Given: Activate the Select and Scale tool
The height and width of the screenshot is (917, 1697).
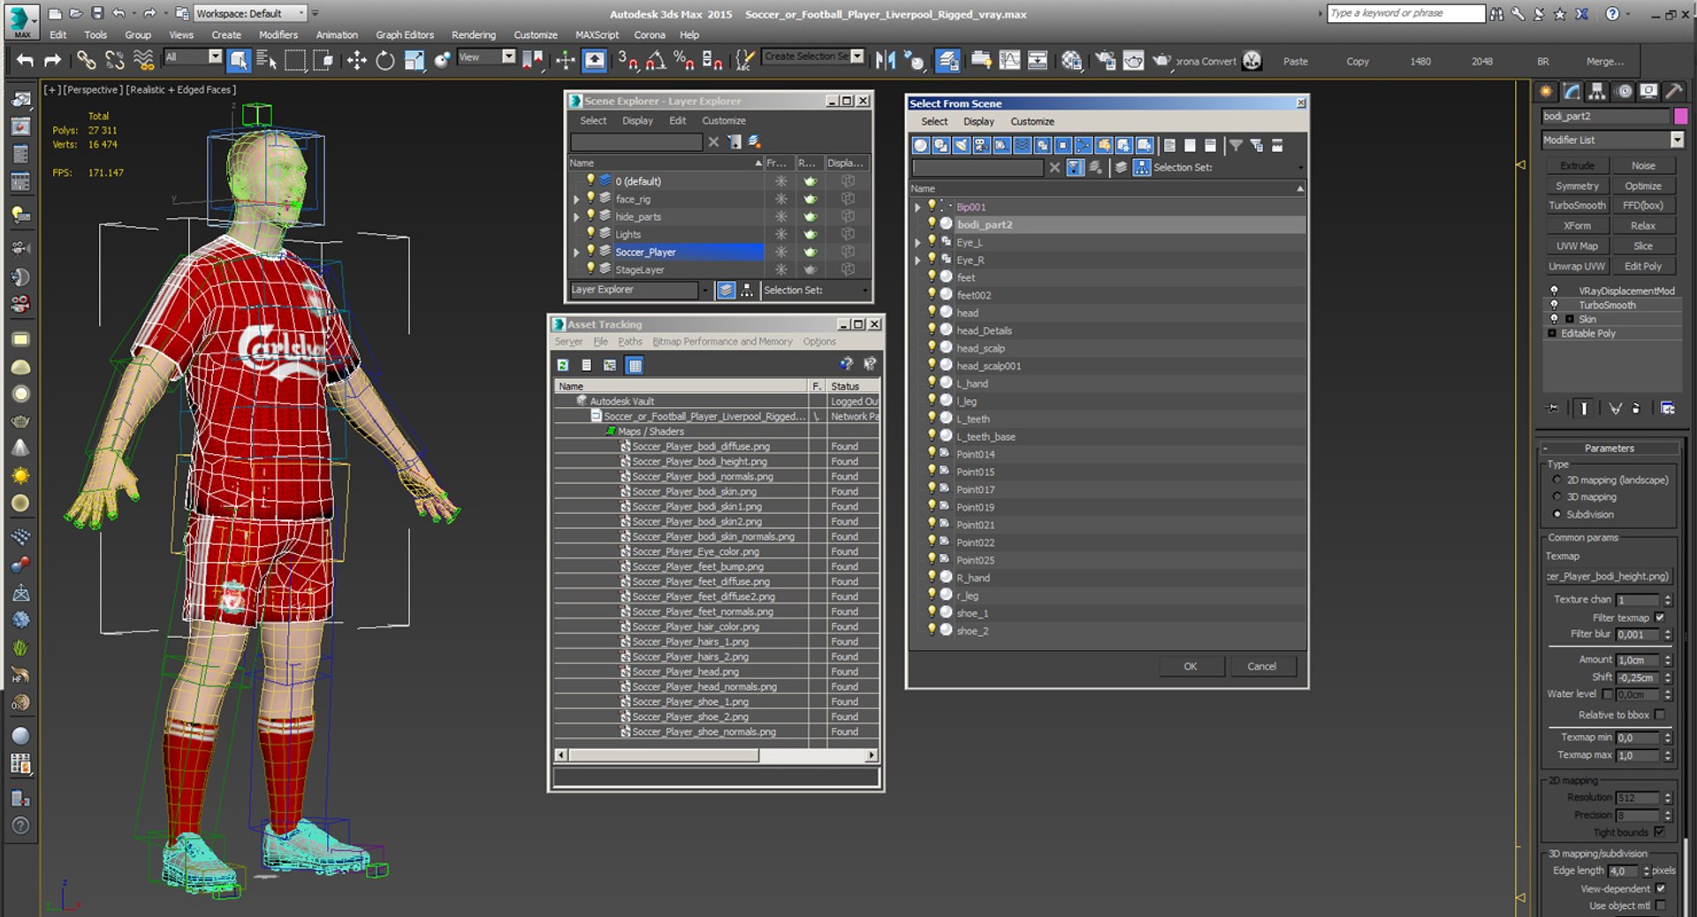Looking at the screenshot, I should (415, 60).
